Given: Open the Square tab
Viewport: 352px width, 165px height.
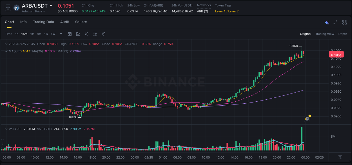Looking at the screenshot, I should point(81,22).
